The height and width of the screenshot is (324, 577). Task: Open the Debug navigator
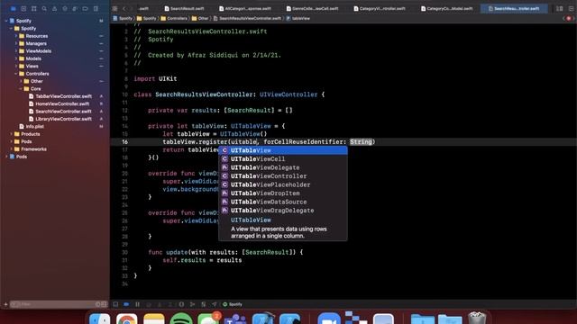click(x=75, y=8)
